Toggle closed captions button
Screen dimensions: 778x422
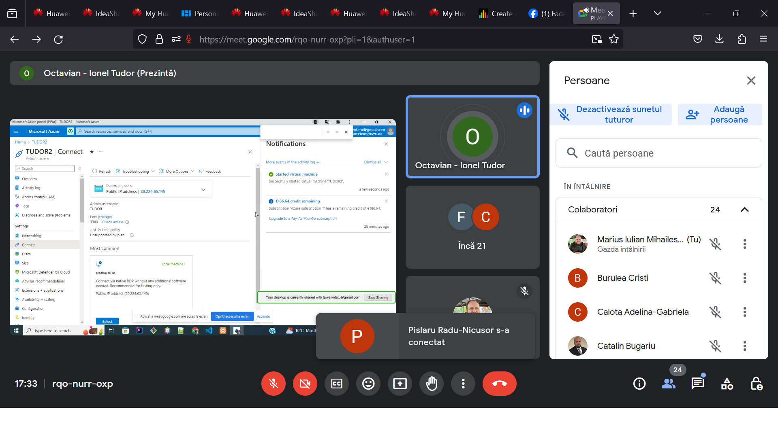tap(337, 384)
